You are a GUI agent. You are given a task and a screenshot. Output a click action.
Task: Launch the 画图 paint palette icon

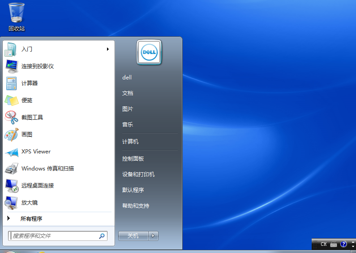[12, 135]
